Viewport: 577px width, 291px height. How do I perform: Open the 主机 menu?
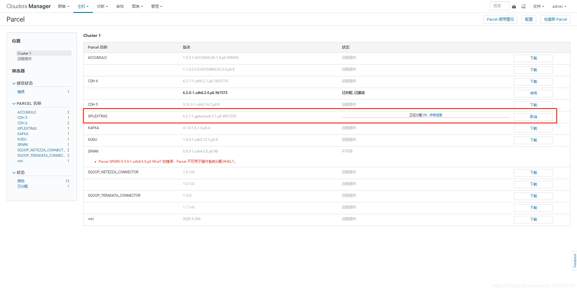pos(83,6)
